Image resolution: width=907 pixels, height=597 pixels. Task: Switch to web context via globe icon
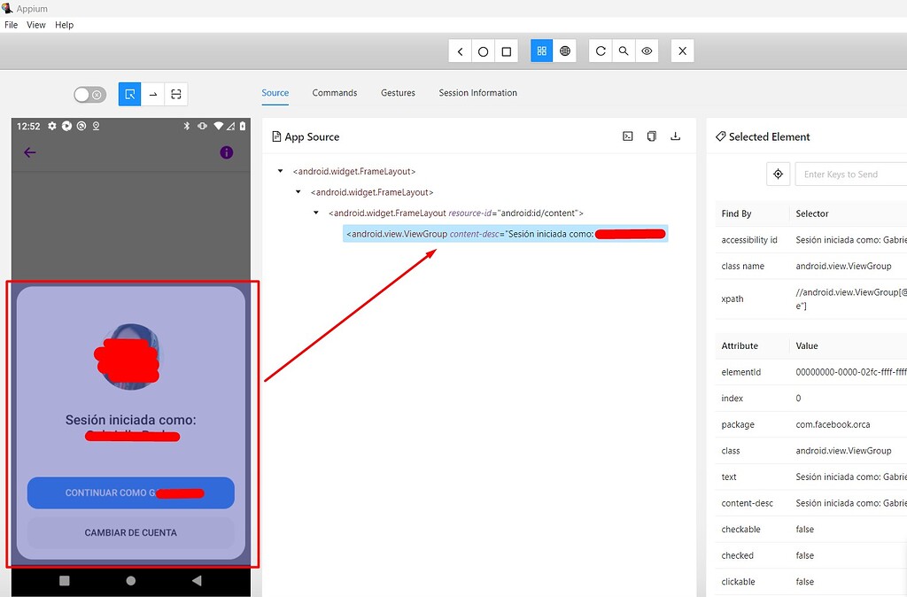pyautogui.click(x=564, y=50)
